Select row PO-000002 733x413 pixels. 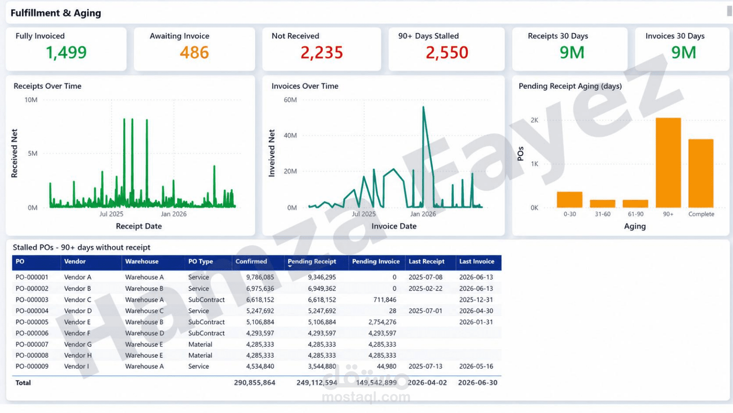click(257, 289)
